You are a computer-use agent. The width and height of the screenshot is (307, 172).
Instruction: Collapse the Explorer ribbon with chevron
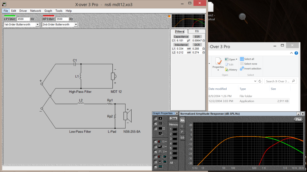pos(291,53)
